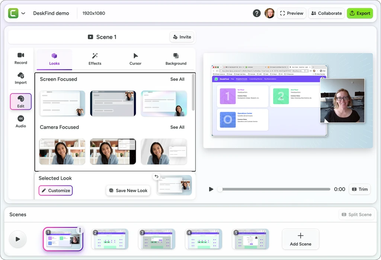Image resolution: width=381 pixels, height=260 pixels.
Task: Add a new scene
Action: click(x=301, y=239)
